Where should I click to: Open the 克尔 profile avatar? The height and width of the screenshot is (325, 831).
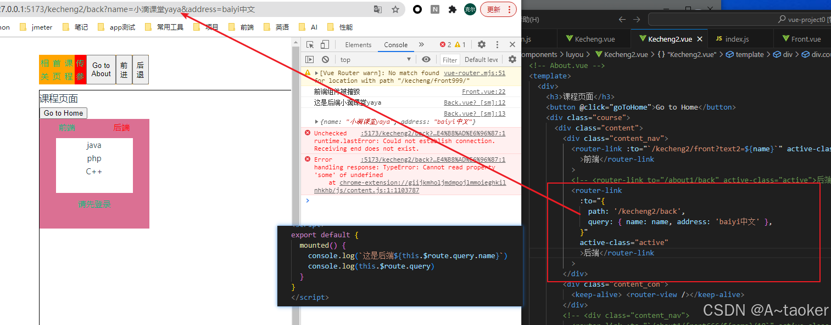point(470,9)
